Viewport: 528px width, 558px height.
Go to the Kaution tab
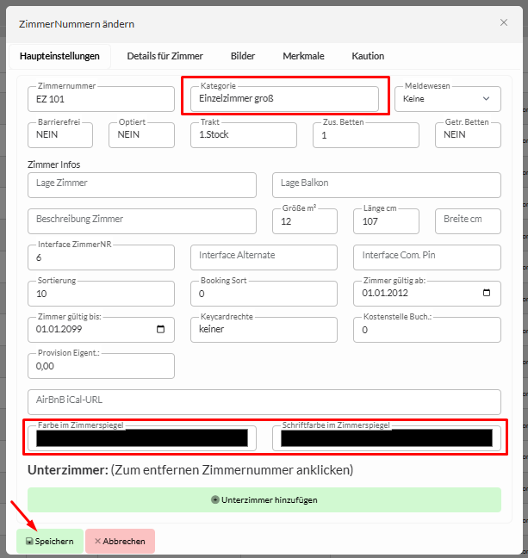pos(368,56)
